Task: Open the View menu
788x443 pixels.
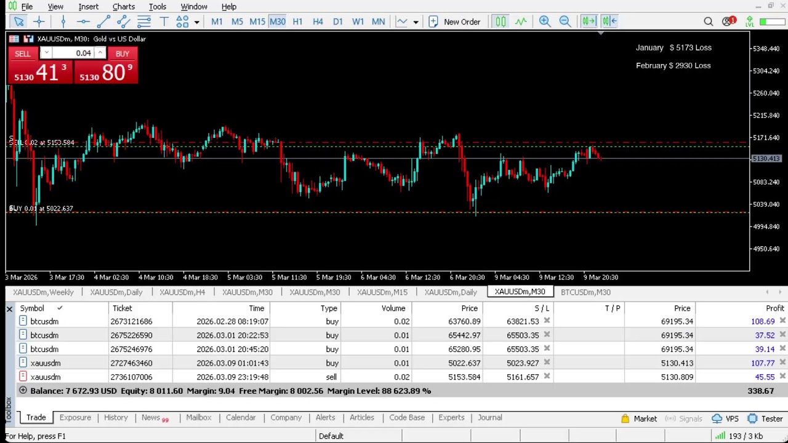Action: coord(55,7)
